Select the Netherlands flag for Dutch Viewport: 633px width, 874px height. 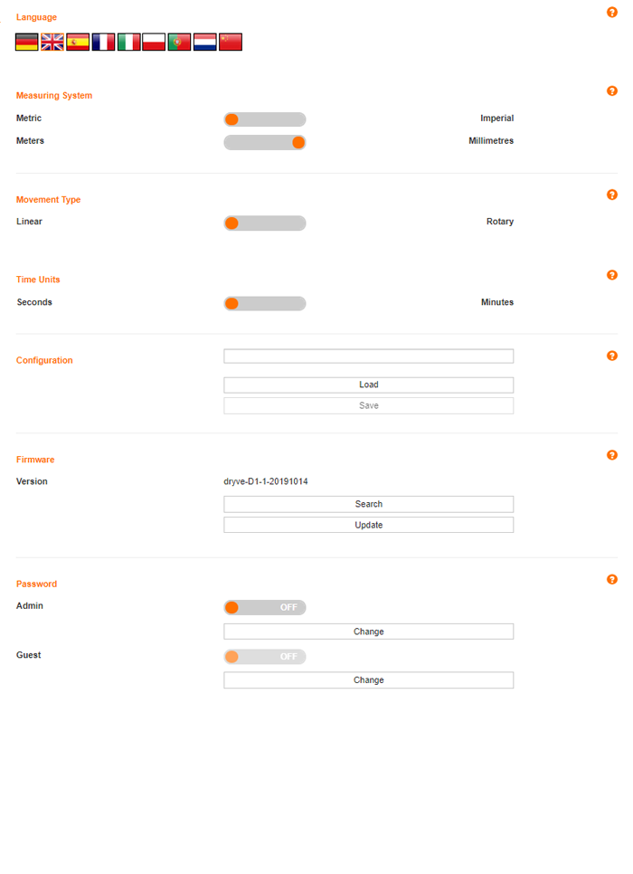[205, 42]
